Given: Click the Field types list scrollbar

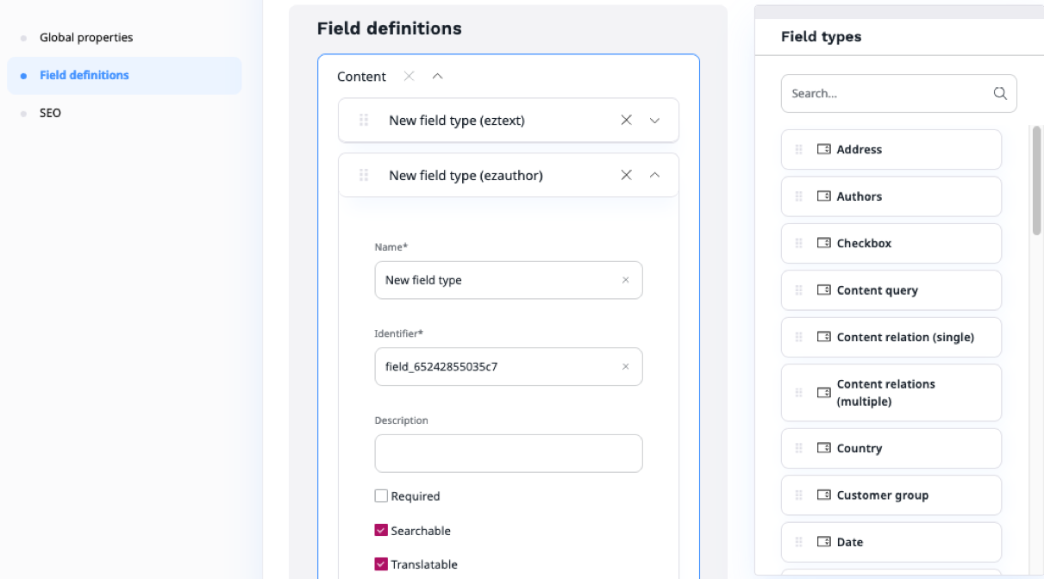Looking at the screenshot, I should coord(1036,181).
